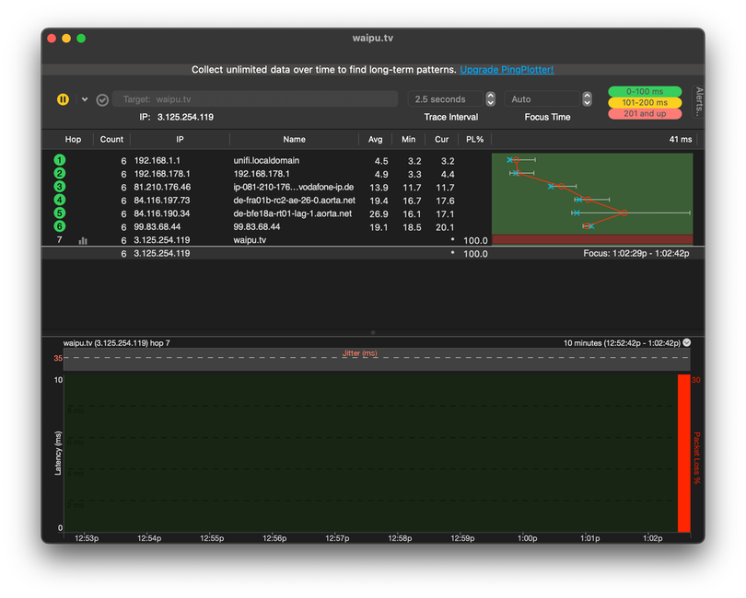The image size is (746, 598).
Task: Click the PL% column header
Action: (474, 139)
